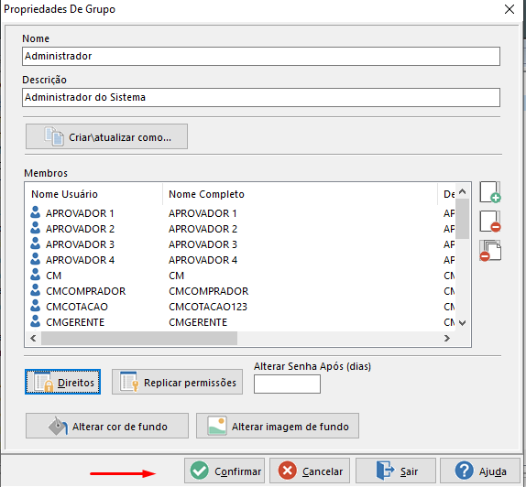Image resolution: width=526 pixels, height=487 pixels.
Task: Click the Cancelar button
Action: [x=310, y=471]
